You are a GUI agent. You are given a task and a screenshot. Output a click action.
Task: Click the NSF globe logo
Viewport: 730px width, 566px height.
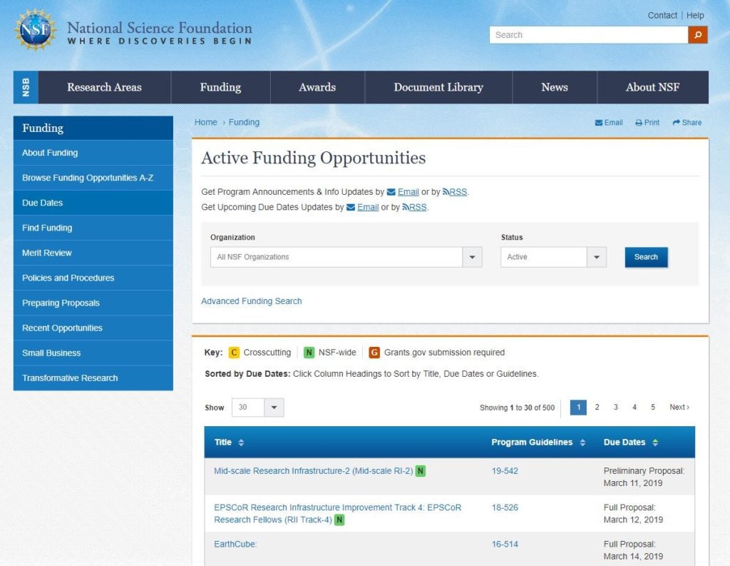[x=36, y=30]
